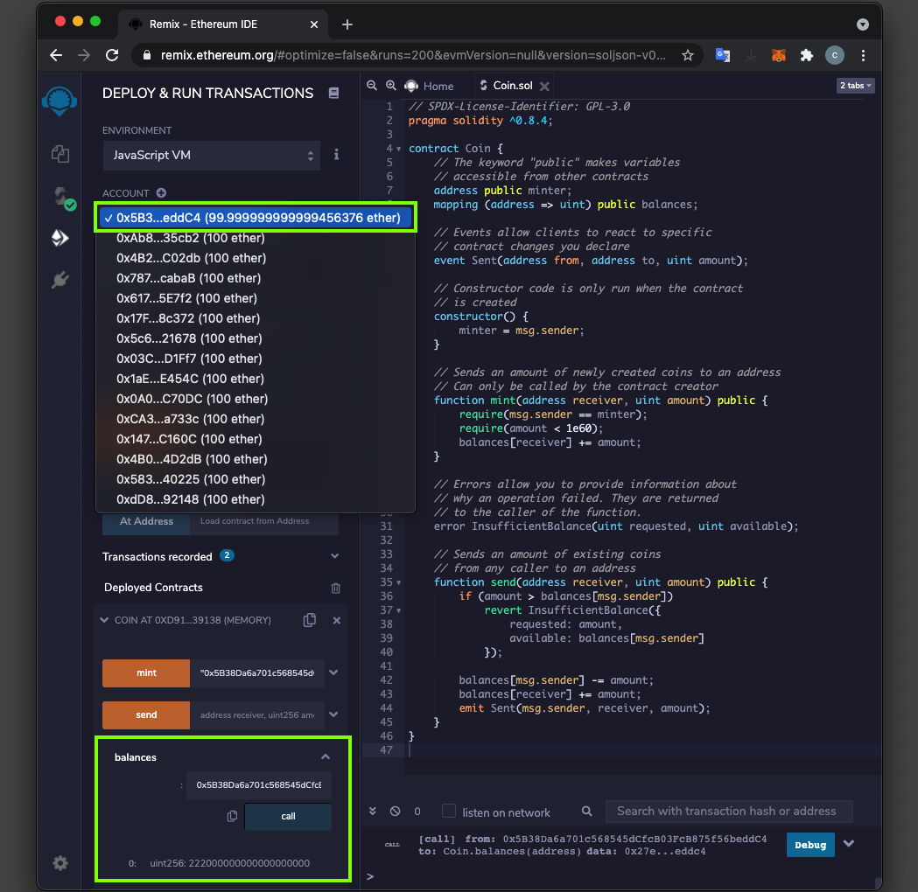Open the Chrome three-dot menu

point(863,55)
